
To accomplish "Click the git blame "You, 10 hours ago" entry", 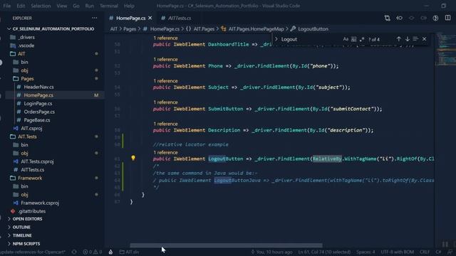I will [x=272, y=252].
